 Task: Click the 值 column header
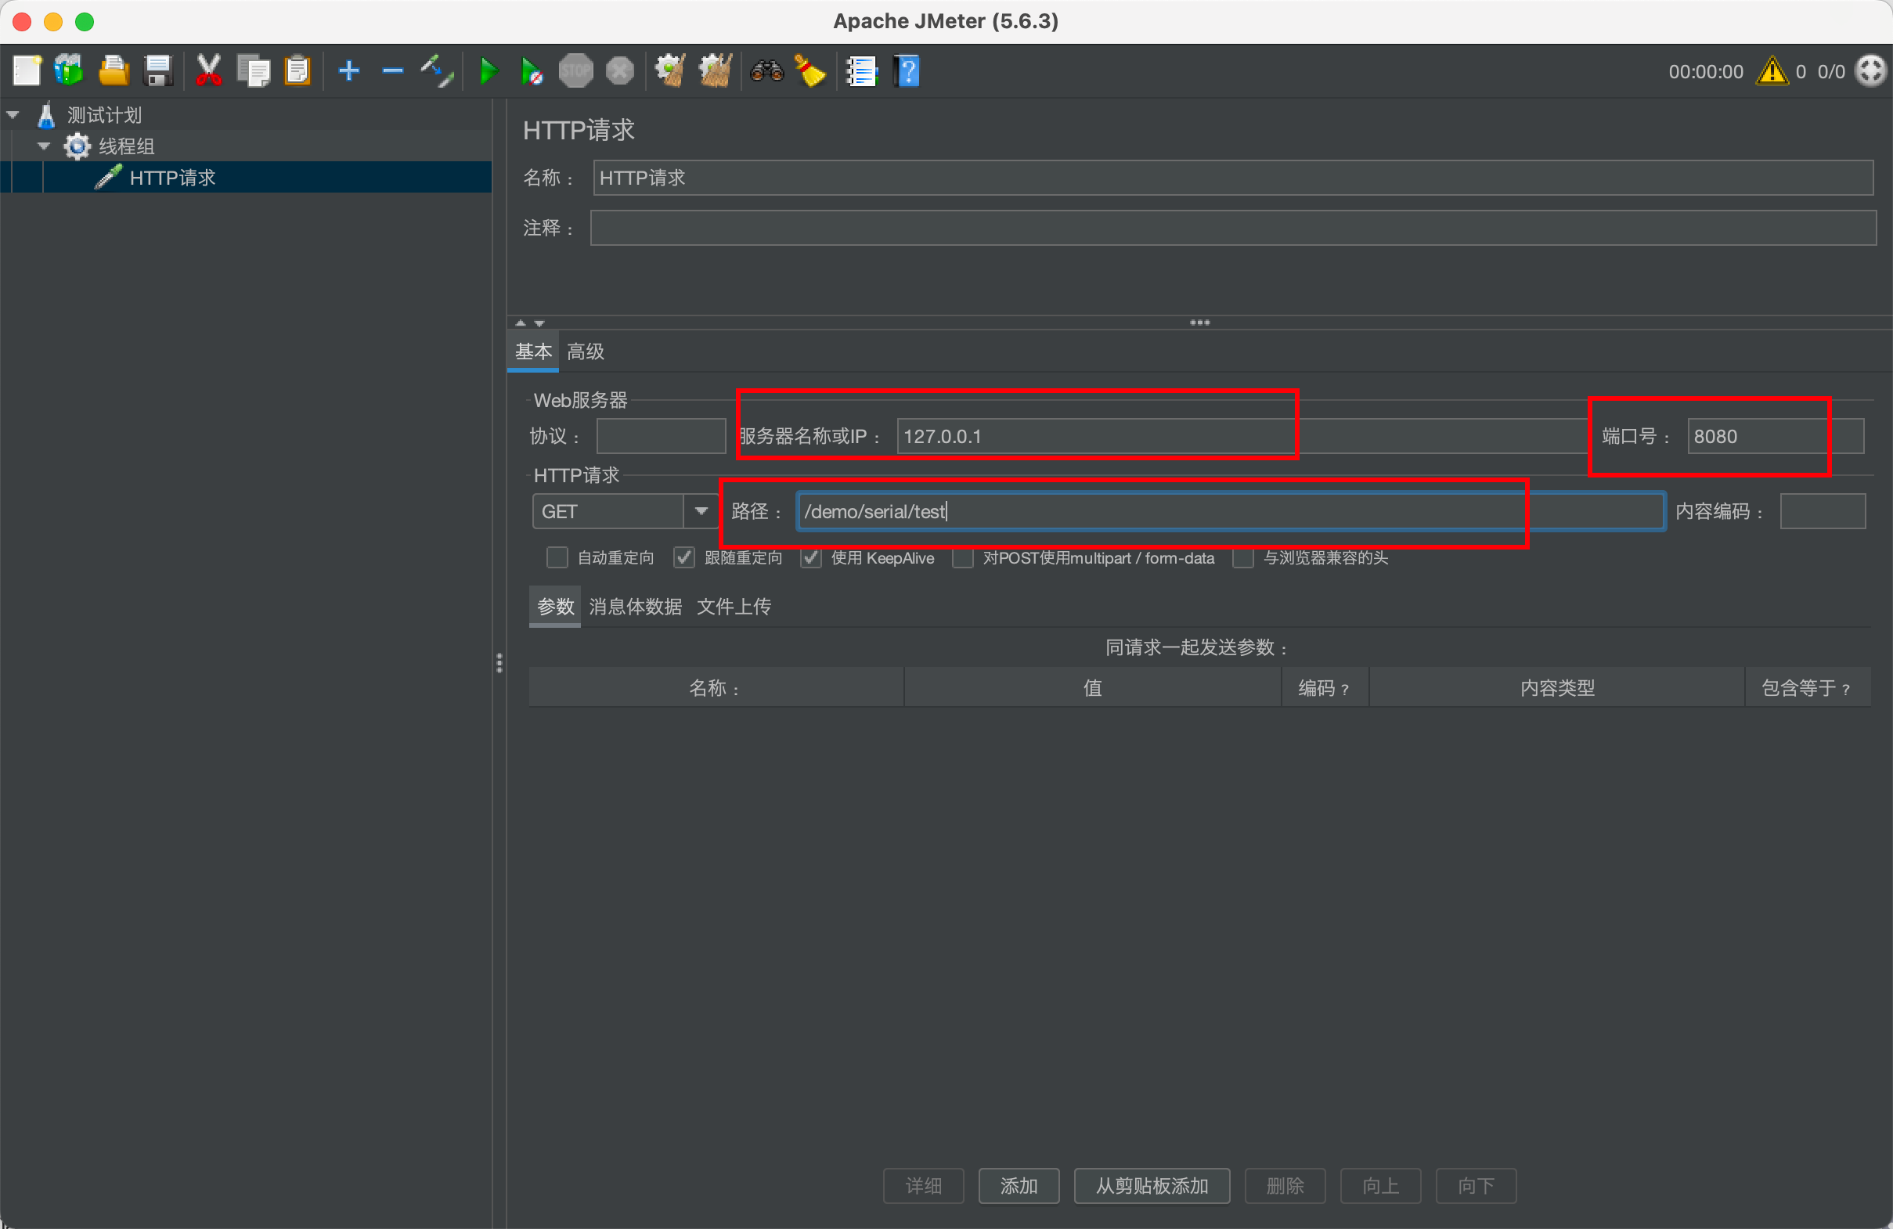1093,687
